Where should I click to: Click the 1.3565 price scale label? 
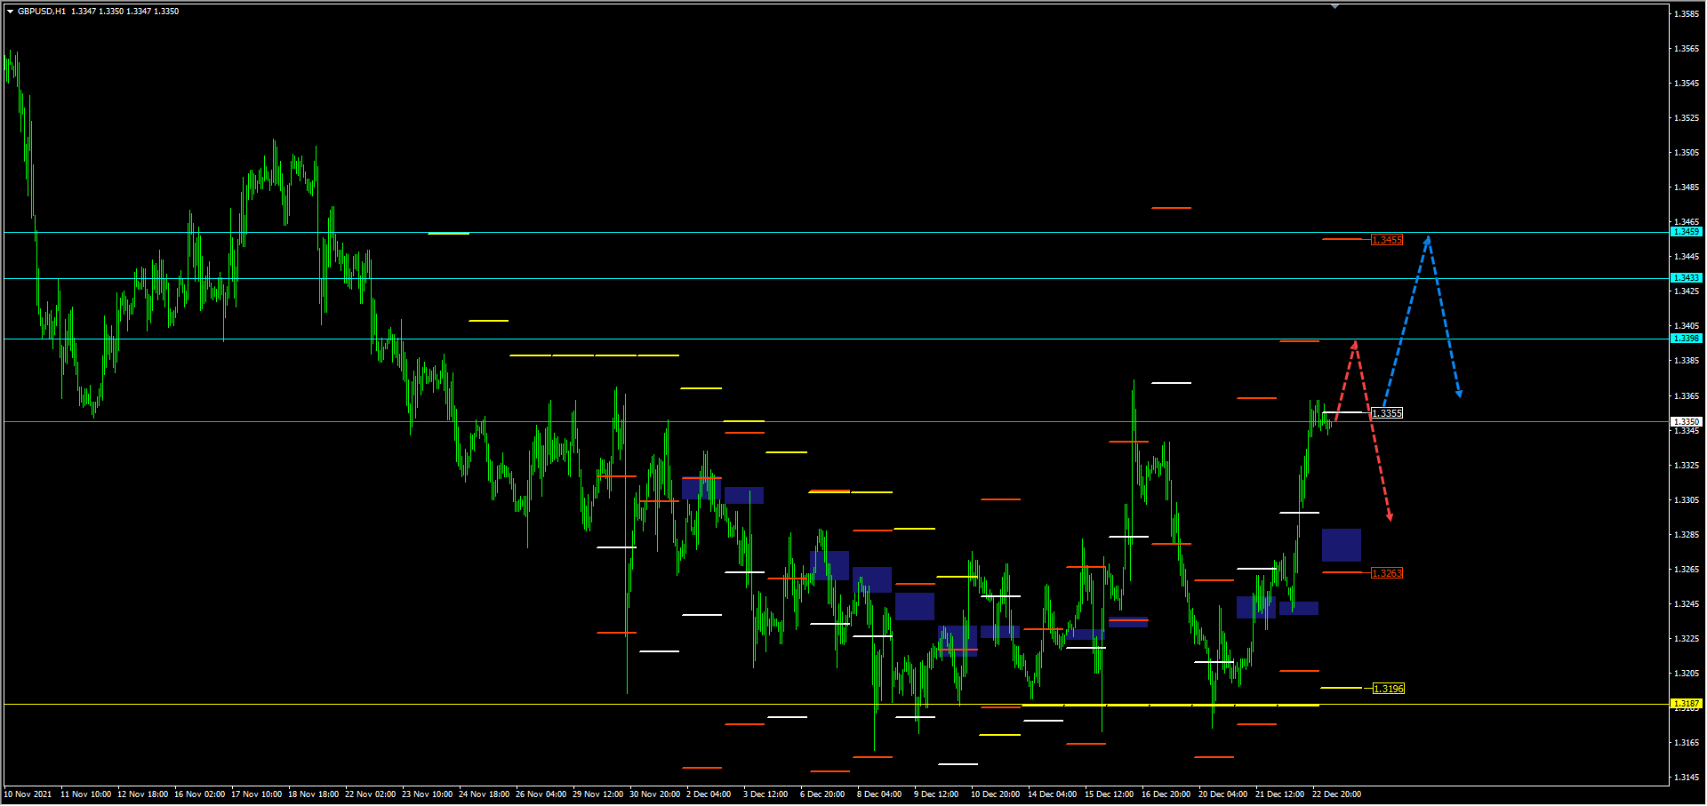[1687, 49]
